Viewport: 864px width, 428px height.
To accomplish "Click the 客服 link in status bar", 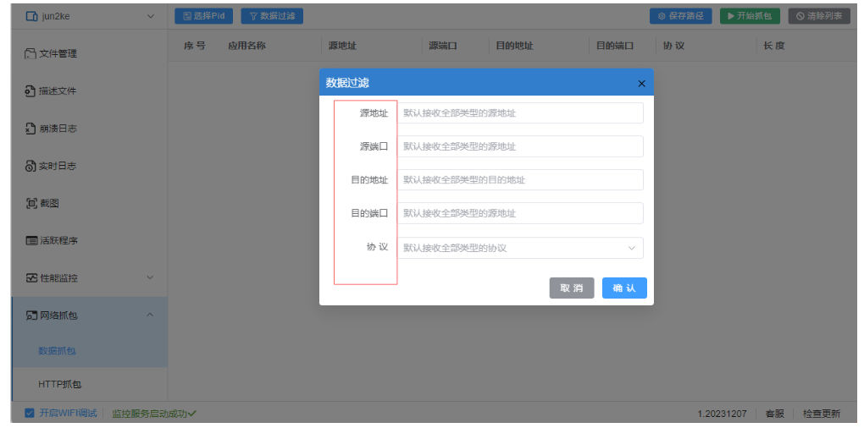I will (x=775, y=414).
